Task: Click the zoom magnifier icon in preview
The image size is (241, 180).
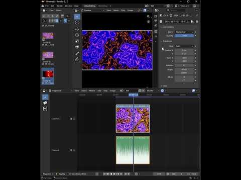Action: tap(148, 16)
